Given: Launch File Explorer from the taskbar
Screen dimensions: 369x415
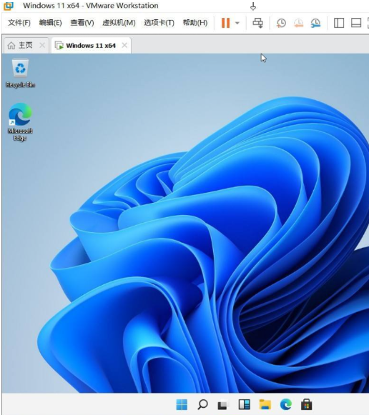Looking at the screenshot, I should [x=265, y=404].
